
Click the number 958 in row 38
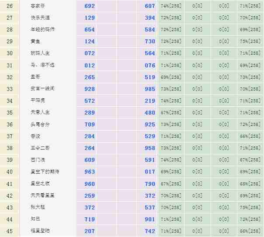point(150,148)
